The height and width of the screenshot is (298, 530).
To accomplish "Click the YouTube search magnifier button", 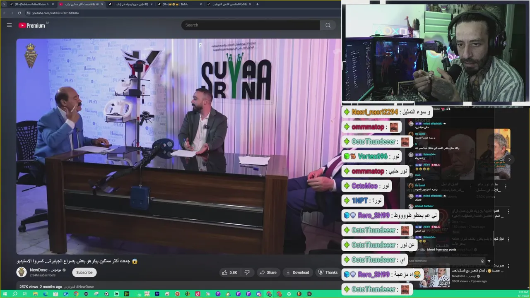I will (328, 25).
